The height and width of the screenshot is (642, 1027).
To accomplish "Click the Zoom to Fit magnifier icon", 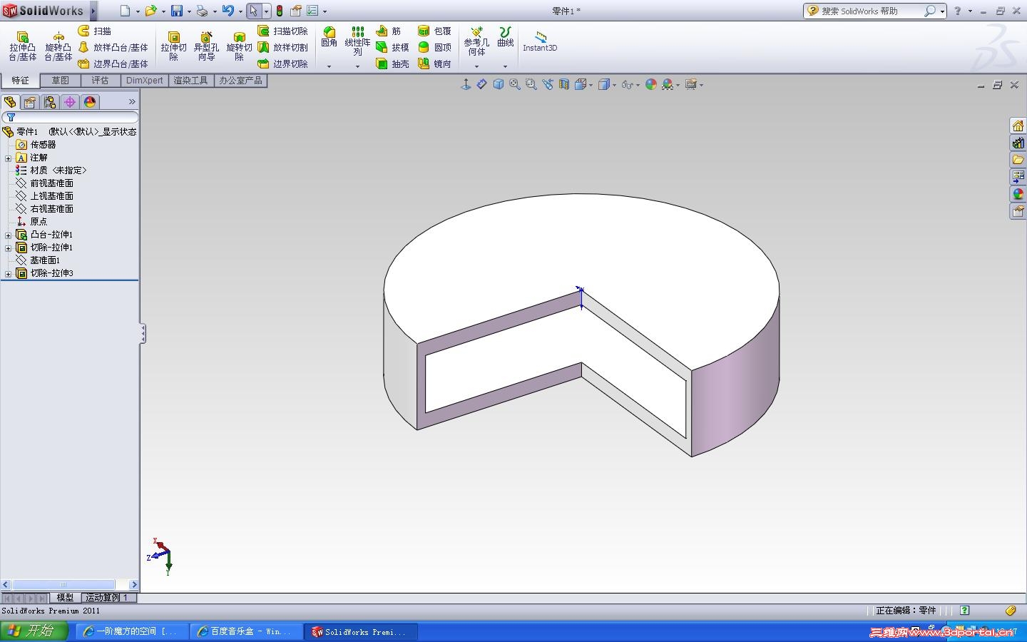I will 514,84.
